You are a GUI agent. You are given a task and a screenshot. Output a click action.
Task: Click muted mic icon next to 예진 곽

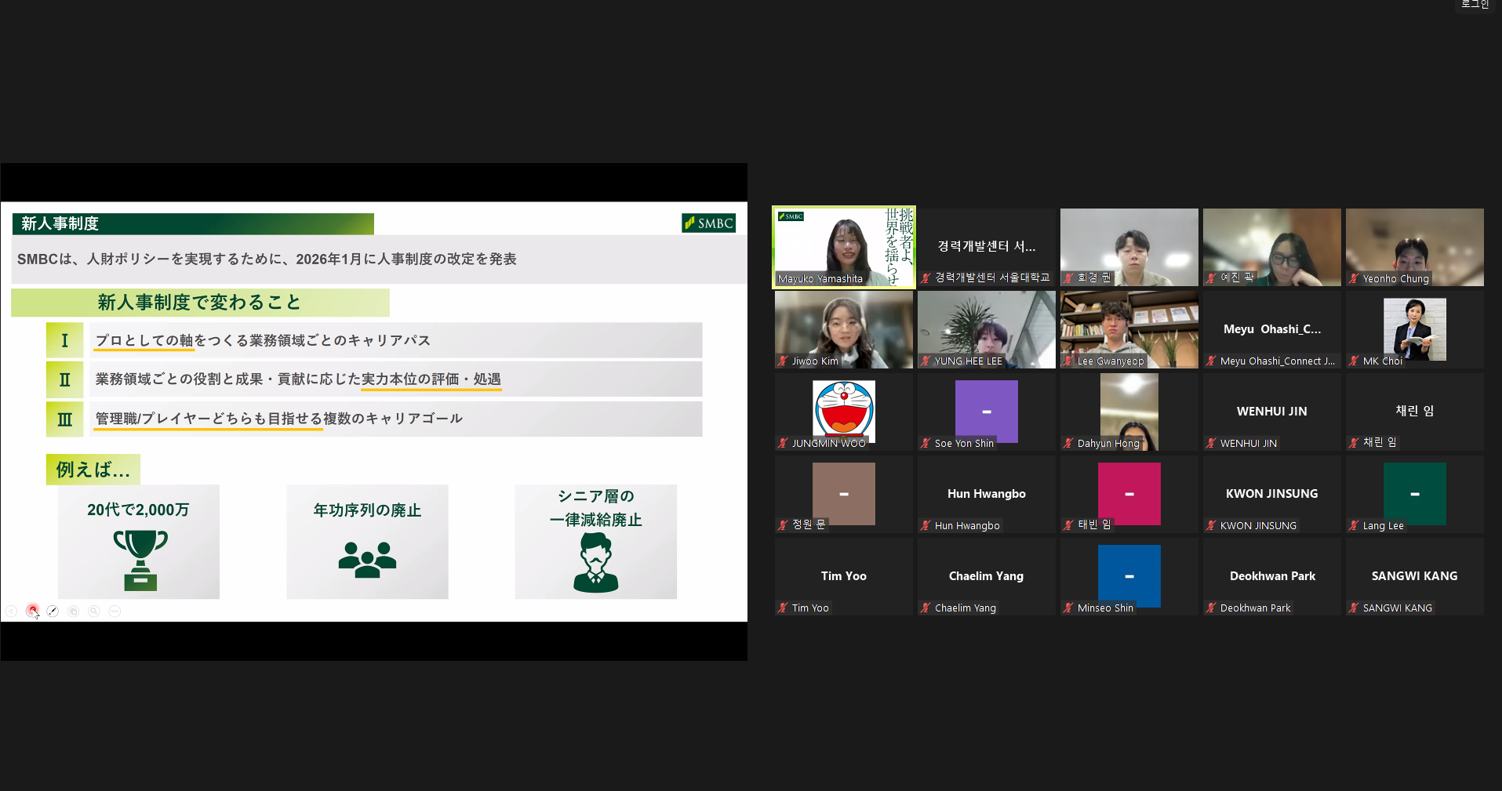1212,278
